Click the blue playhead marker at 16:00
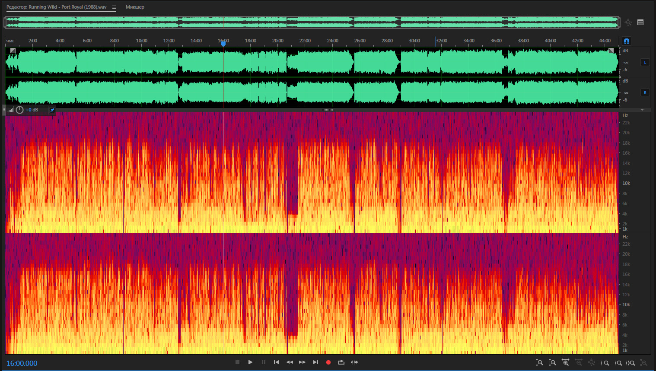Viewport: 656px width, 371px height. click(223, 43)
